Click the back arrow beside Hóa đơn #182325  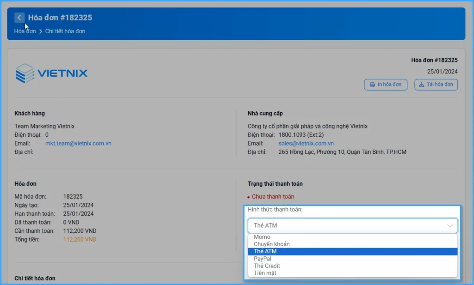coord(19,18)
